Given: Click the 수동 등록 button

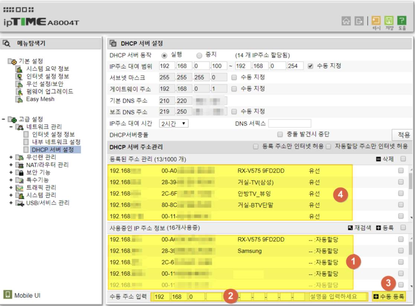Looking at the screenshot, I should (x=389, y=296).
